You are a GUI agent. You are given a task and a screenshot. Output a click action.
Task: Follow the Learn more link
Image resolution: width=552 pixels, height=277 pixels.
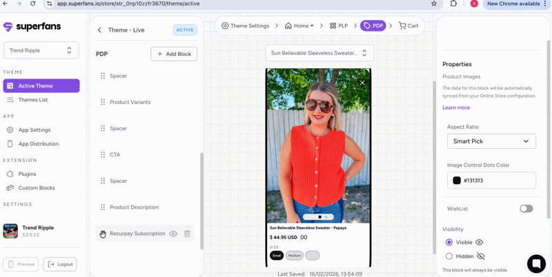456,107
